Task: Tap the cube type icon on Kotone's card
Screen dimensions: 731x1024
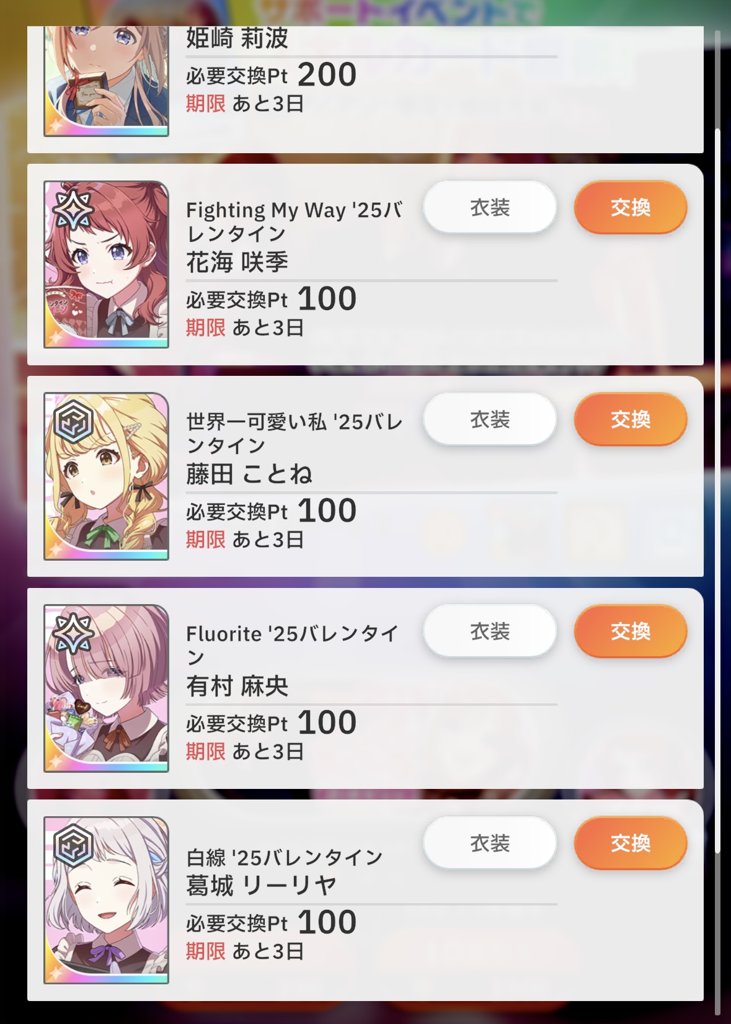Action: click(73, 422)
